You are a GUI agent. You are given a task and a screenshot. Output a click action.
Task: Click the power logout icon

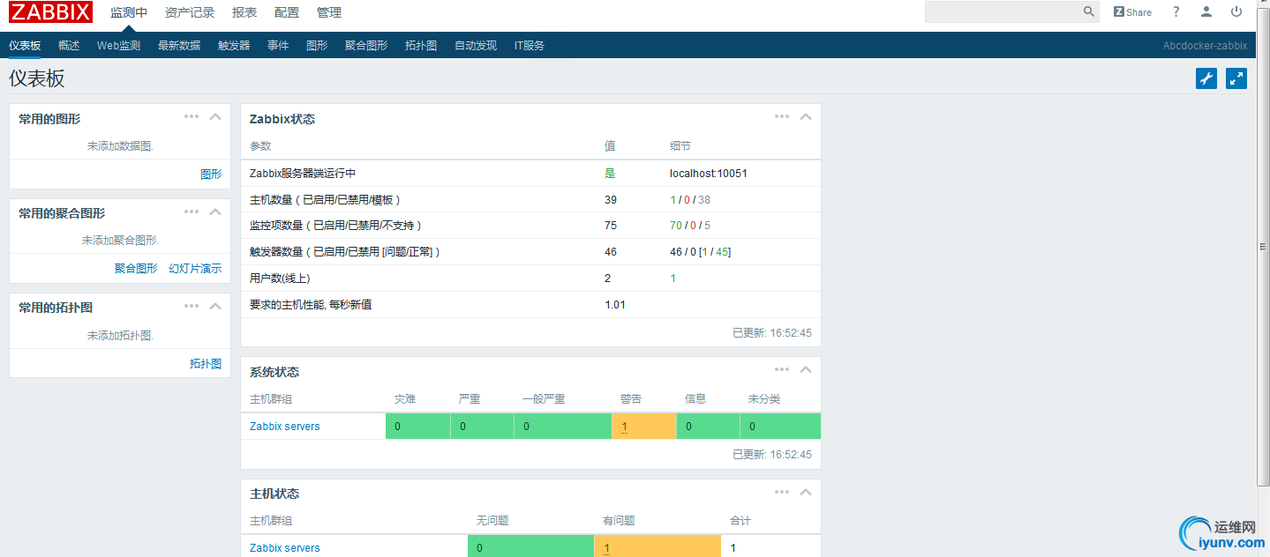click(x=1236, y=12)
